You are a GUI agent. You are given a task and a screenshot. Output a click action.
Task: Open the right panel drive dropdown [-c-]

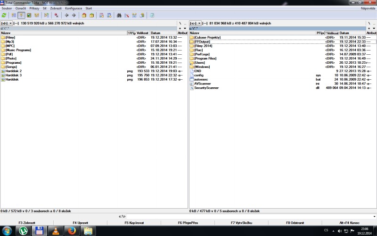click(195, 23)
